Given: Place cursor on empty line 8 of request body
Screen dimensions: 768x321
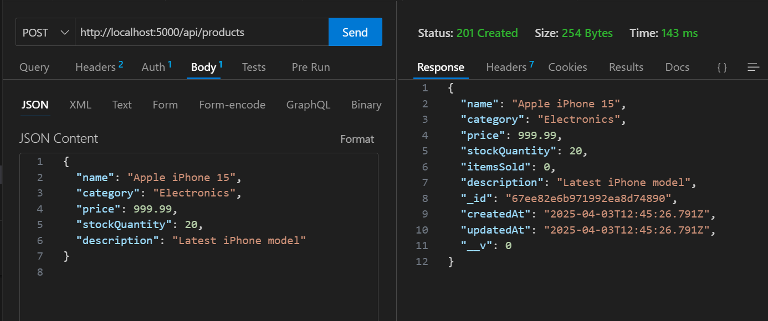Looking at the screenshot, I should [x=222, y=272].
